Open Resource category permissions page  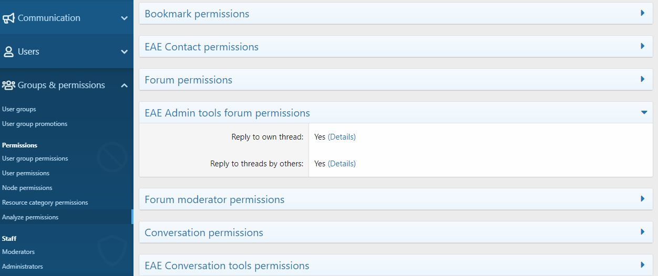(x=45, y=203)
